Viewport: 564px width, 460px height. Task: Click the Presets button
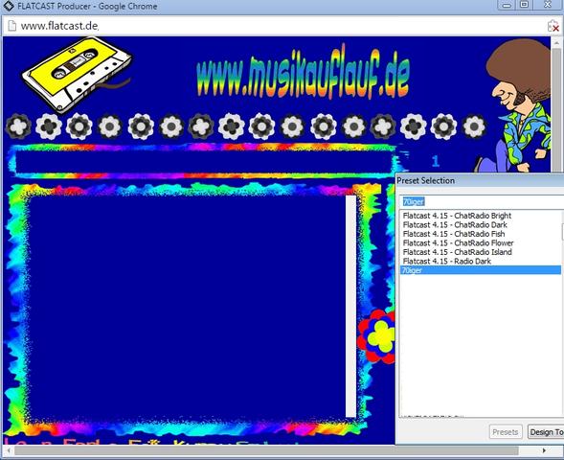[x=506, y=432]
